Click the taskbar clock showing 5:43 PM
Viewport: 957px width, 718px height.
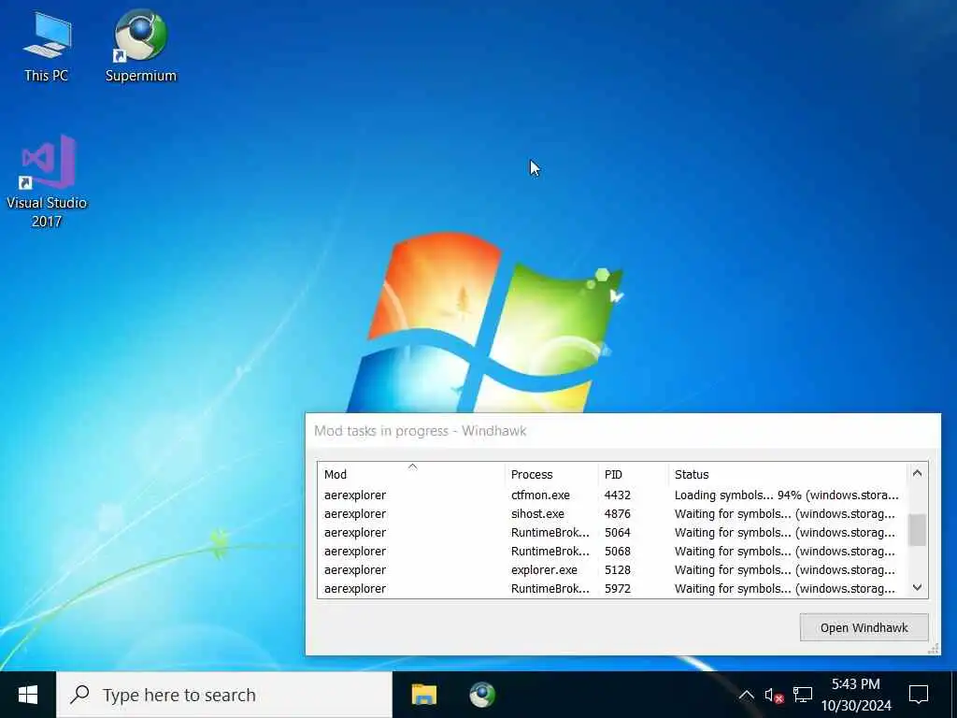point(856,695)
